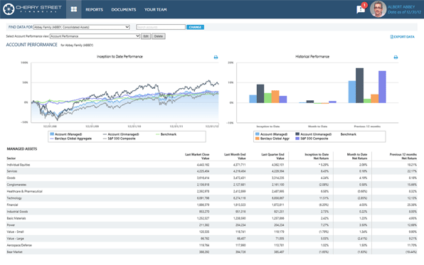Toggle S&P 500 Composite series in bar chart legend
424x265 pixels.
point(312,139)
